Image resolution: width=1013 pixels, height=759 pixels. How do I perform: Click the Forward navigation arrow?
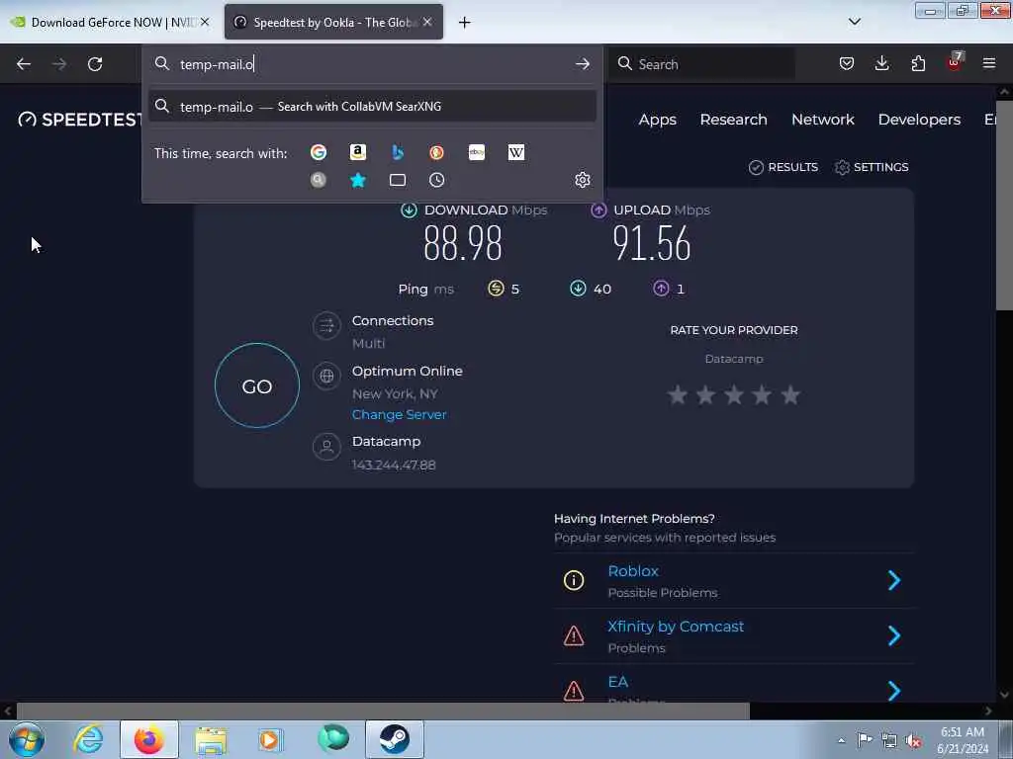(59, 64)
